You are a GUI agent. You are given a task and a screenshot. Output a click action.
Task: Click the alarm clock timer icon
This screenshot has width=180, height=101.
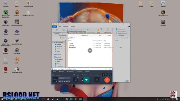coord(103,74)
